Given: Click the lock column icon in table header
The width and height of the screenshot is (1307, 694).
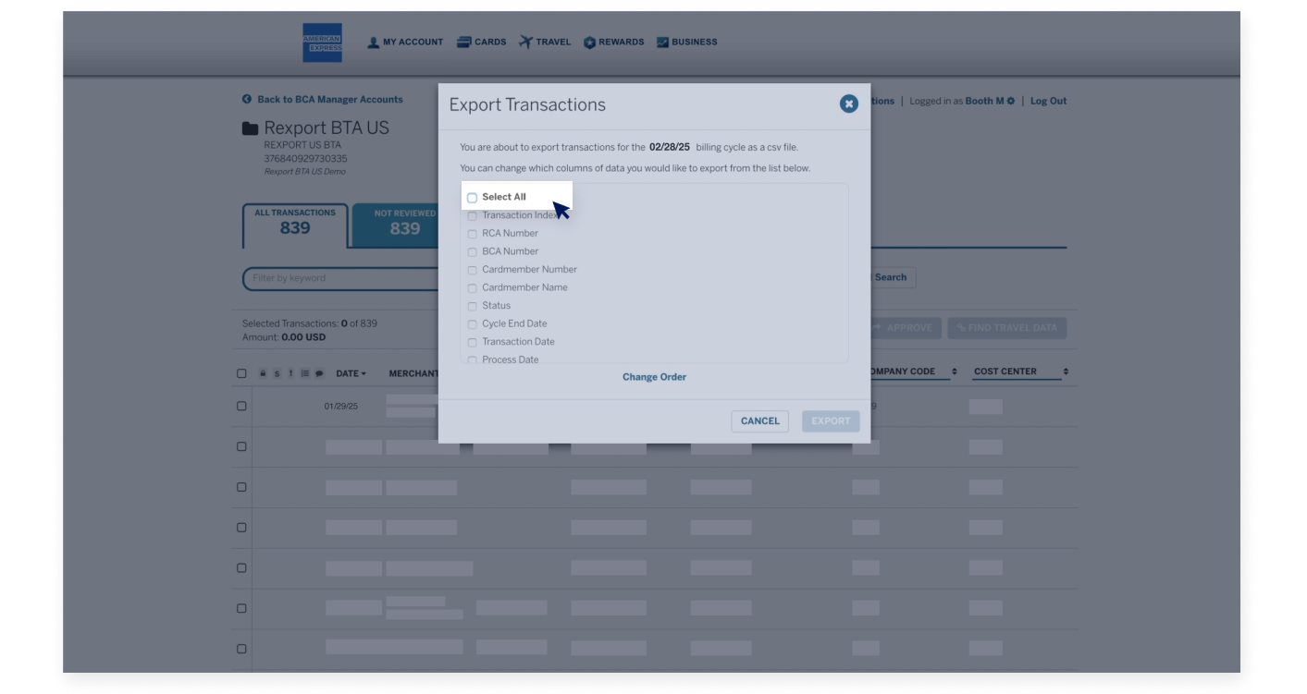Looking at the screenshot, I should click(263, 373).
